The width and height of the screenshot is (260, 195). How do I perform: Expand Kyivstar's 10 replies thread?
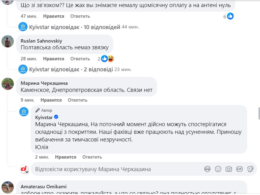point(75,27)
